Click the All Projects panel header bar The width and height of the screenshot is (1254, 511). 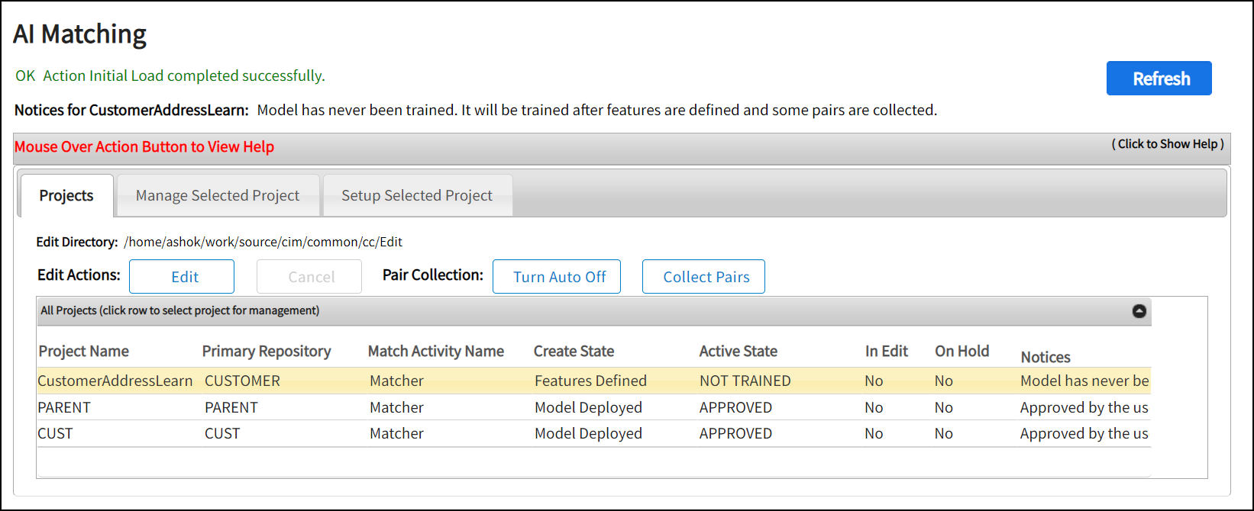(x=535, y=311)
